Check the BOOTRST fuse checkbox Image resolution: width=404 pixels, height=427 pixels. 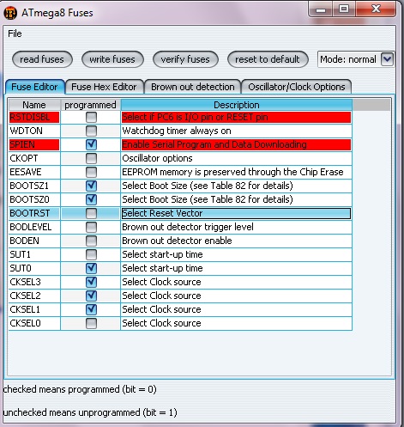[x=91, y=213]
